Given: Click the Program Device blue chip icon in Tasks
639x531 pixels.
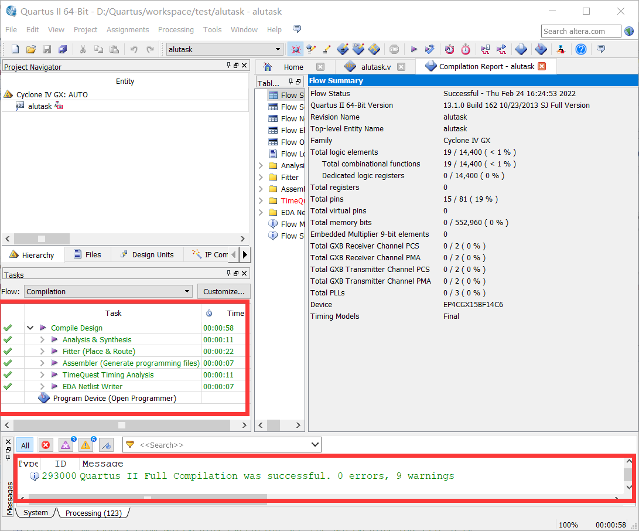Looking at the screenshot, I should [43, 398].
